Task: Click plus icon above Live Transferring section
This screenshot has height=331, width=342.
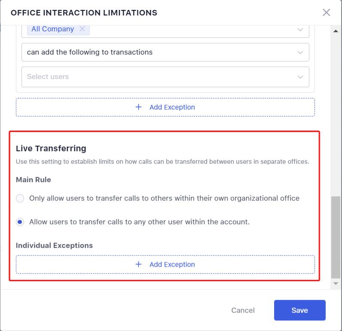Action: pos(138,107)
